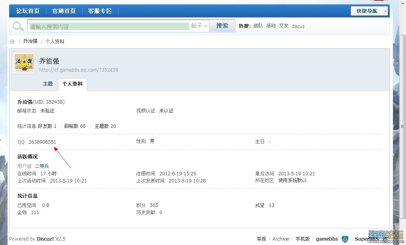Open the Discuz! footer link
Screen dimensions: 406x245
pos(45,239)
